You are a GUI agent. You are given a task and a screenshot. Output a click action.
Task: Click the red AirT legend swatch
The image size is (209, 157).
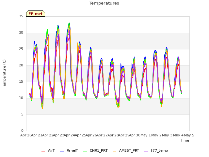click(43, 151)
